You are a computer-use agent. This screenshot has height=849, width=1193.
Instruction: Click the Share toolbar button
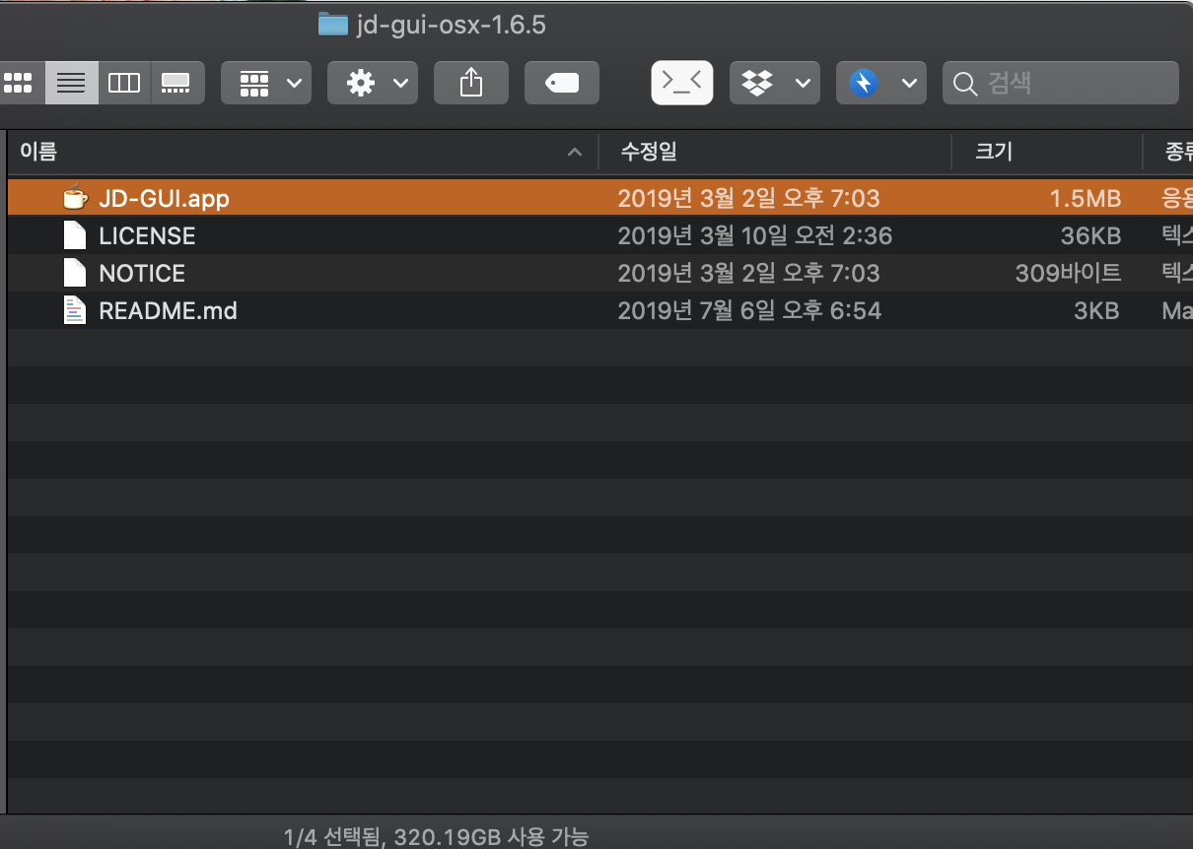click(471, 83)
